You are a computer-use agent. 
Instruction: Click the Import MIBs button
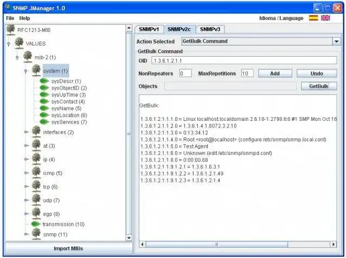point(69,248)
